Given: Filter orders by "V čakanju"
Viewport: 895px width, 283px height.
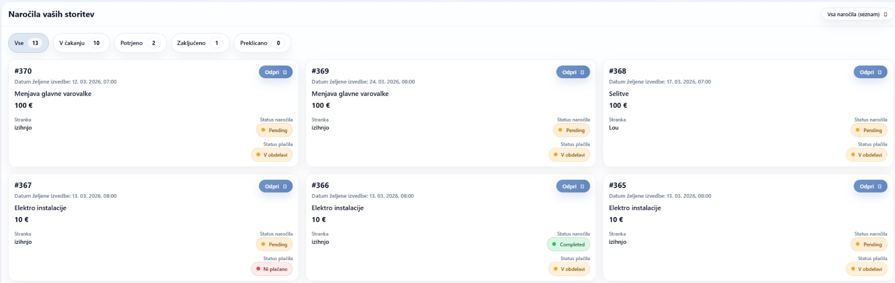Looking at the screenshot, I should click(81, 43).
